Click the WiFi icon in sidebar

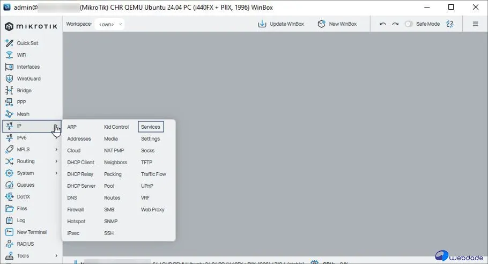(9, 55)
